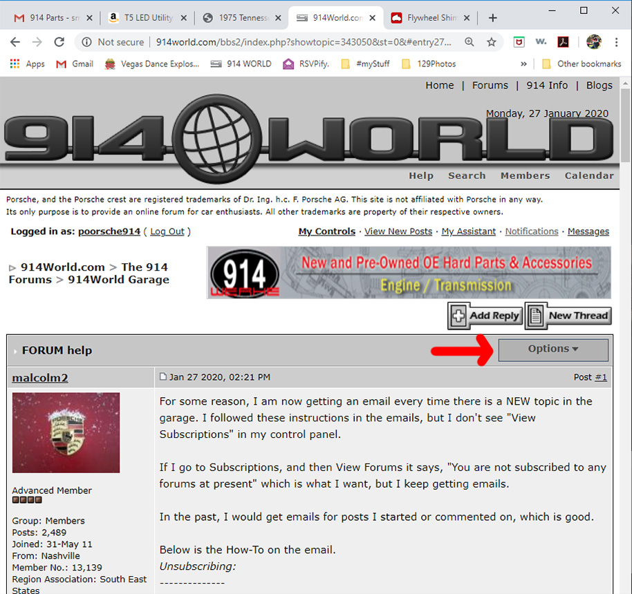This screenshot has height=594, width=632.
Task: Close the T5 LED Utility tab
Action: pyautogui.click(x=183, y=18)
